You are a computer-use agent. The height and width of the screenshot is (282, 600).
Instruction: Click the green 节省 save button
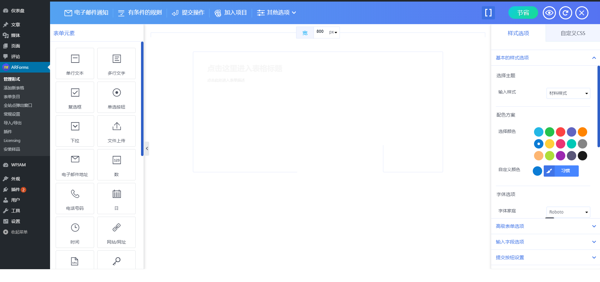point(523,13)
